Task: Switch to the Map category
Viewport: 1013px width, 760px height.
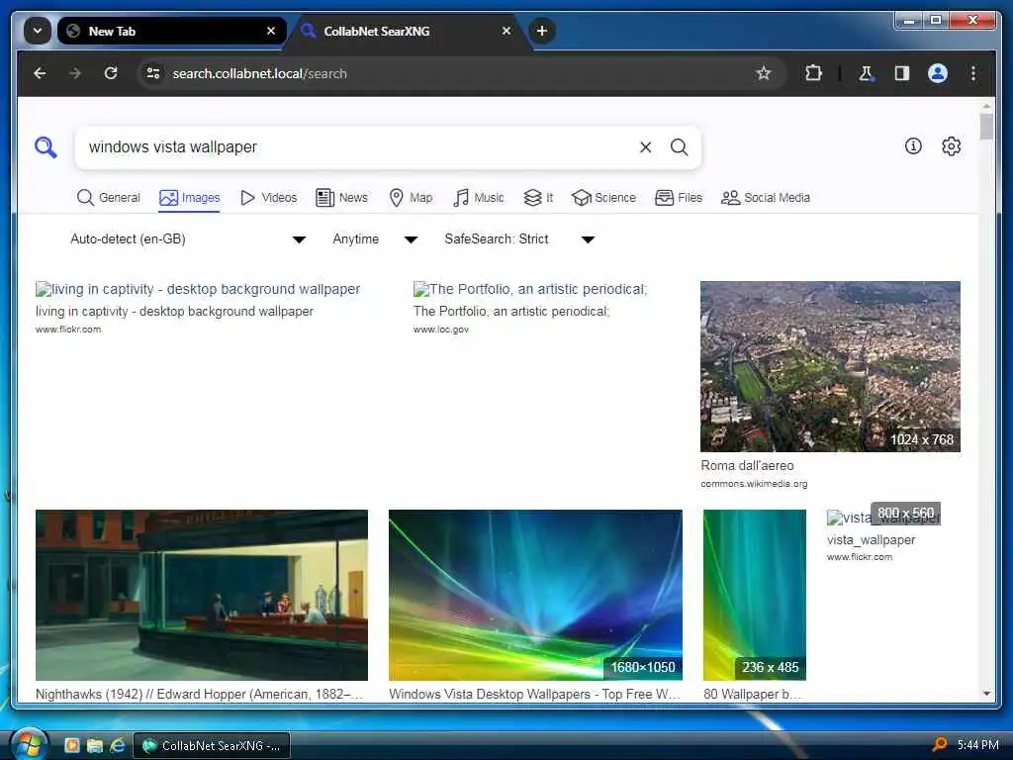Action: coord(411,198)
